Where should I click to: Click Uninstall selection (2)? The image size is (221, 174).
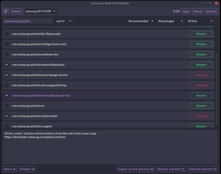tap(203, 169)
